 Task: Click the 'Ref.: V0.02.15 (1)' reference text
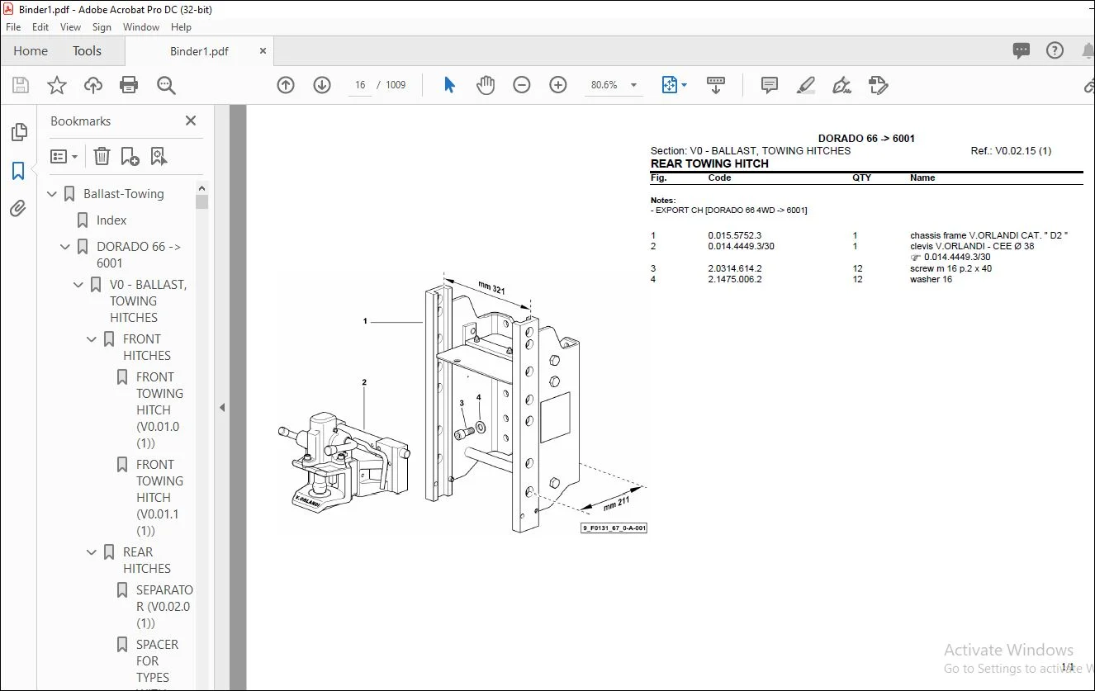click(1011, 151)
